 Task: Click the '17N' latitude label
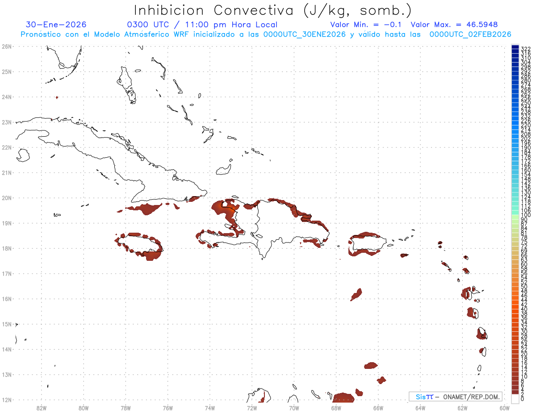(x=6, y=273)
